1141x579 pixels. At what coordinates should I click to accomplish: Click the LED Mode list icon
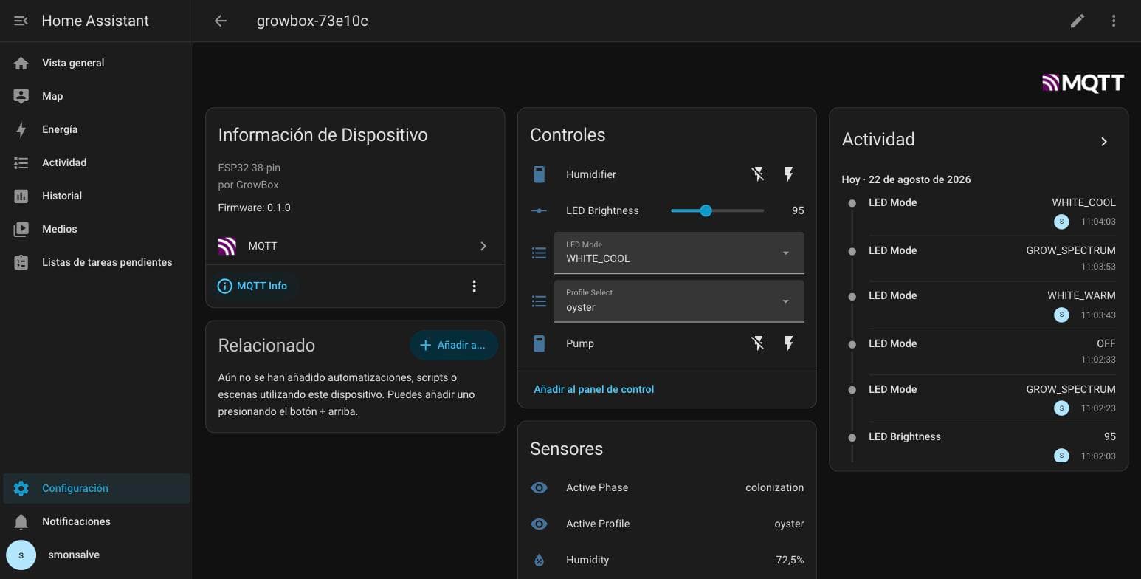coord(539,253)
